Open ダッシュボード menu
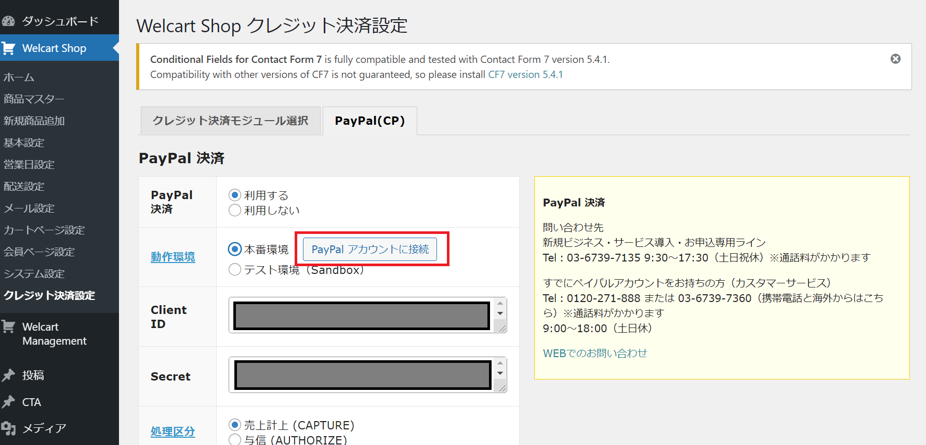 [x=60, y=21]
